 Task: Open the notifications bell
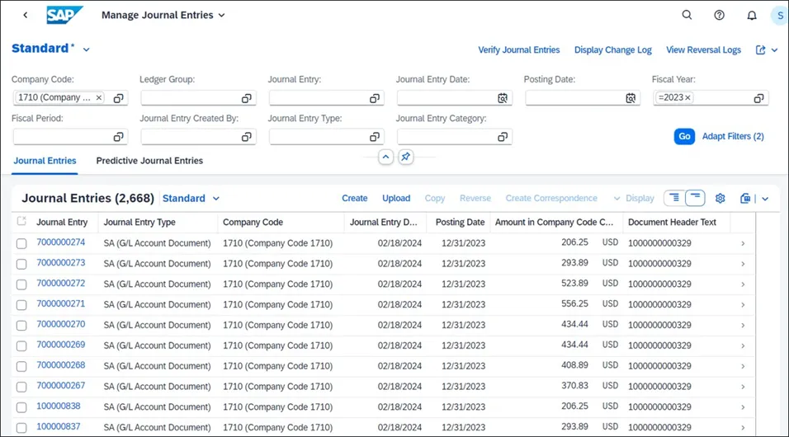[x=752, y=15]
